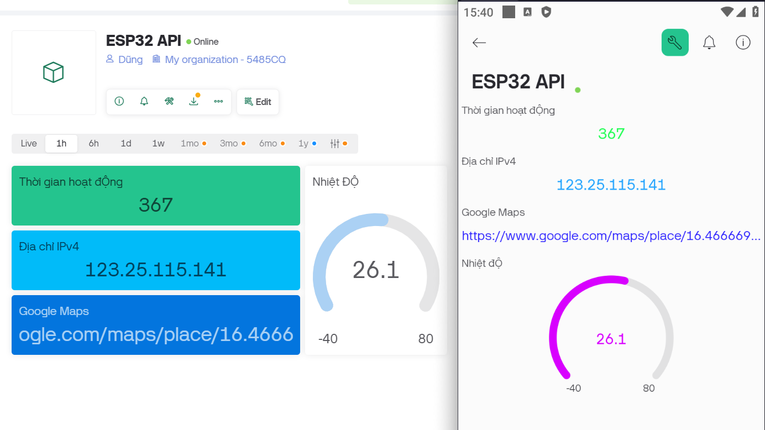Click the ESP32 API title in web dashboard
The height and width of the screenshot is (430, 765).
[144, 41]
